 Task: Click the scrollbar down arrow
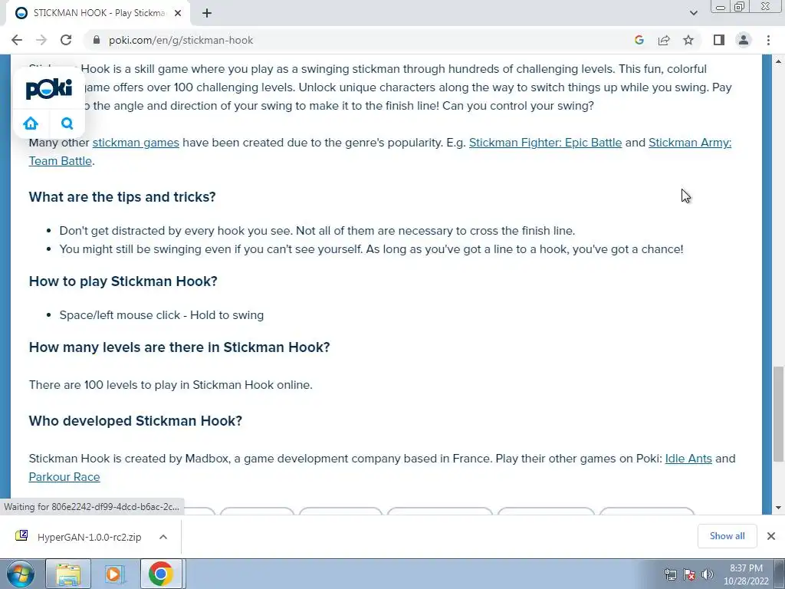click(778, 508)
